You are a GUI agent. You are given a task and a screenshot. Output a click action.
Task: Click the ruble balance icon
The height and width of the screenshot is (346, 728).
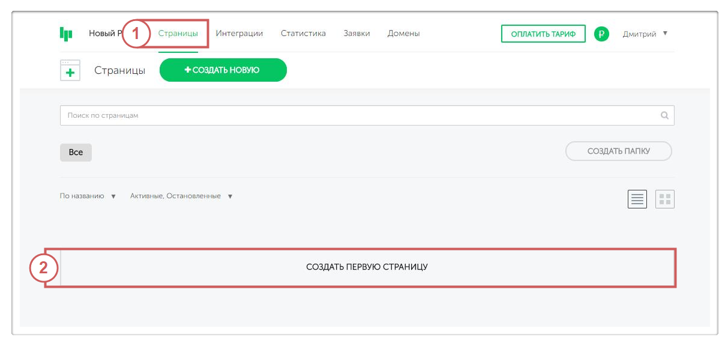pos(601,34)
